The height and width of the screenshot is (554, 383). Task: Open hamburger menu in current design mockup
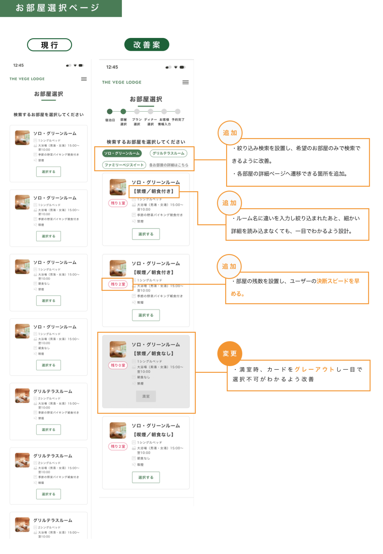[x=84, y=79]
